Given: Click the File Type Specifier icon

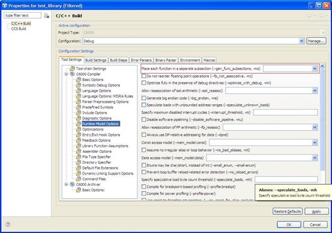Looking at the screenshot, I should tap(78, 157).
